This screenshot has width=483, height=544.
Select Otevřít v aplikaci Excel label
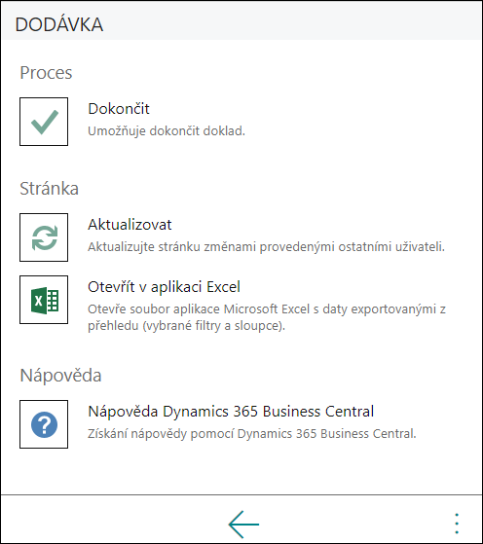(164, 287)
